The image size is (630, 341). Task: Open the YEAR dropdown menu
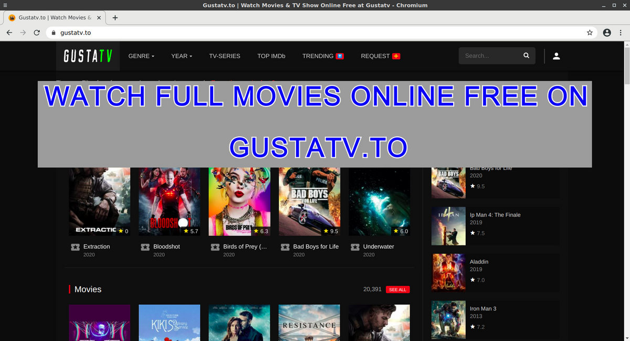(x=182, y=56)
